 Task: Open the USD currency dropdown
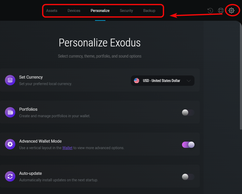click(x=163, y=81)
